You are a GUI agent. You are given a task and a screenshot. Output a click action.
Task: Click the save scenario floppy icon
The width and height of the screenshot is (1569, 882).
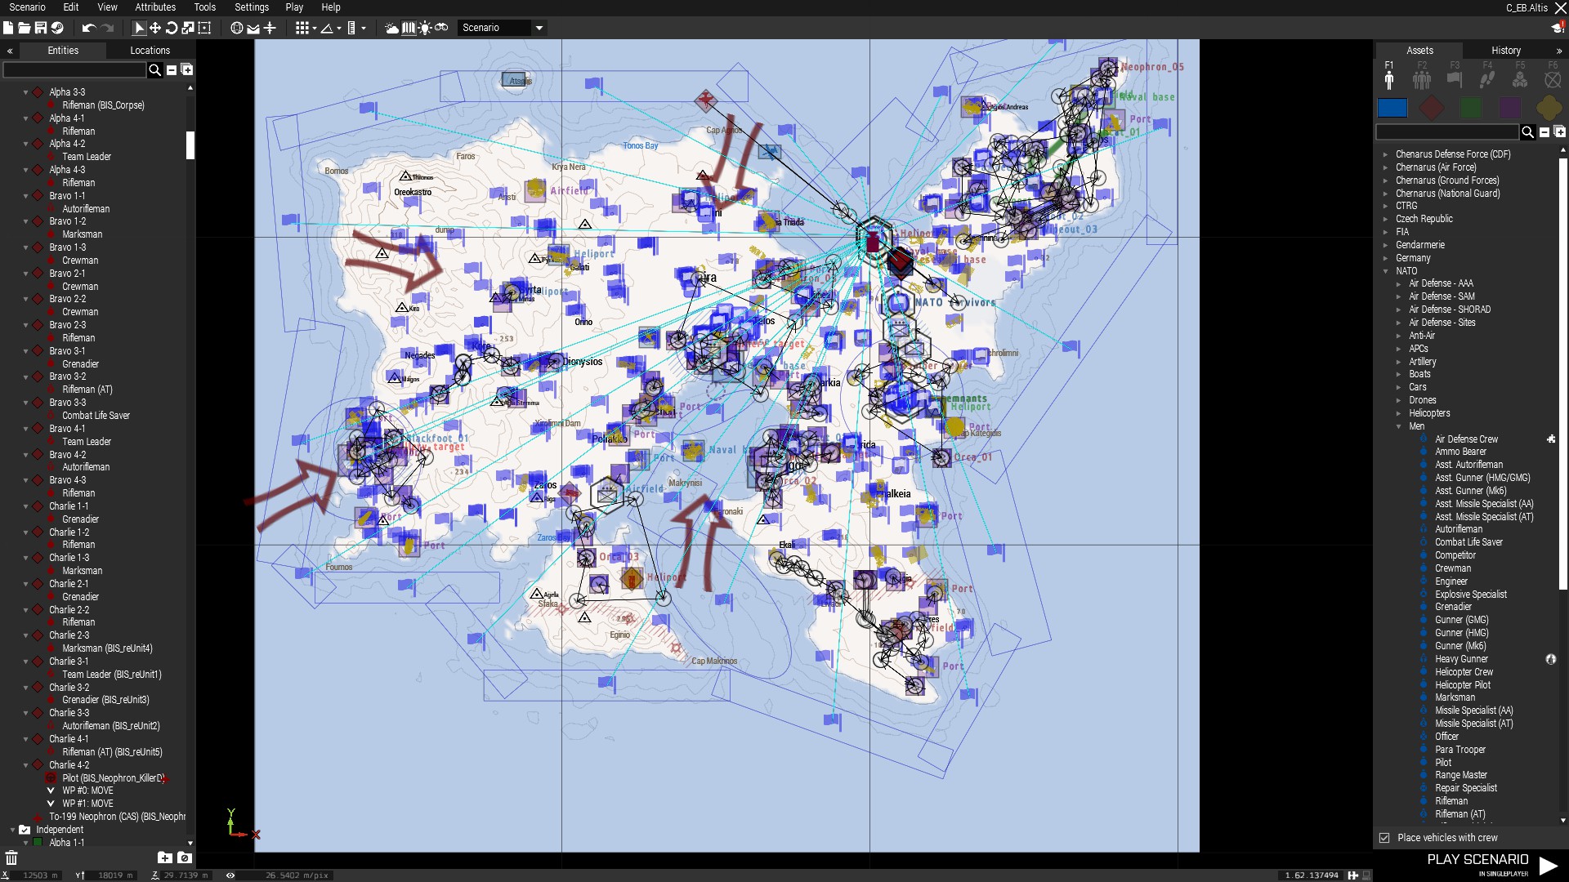[x=40, y=28]
